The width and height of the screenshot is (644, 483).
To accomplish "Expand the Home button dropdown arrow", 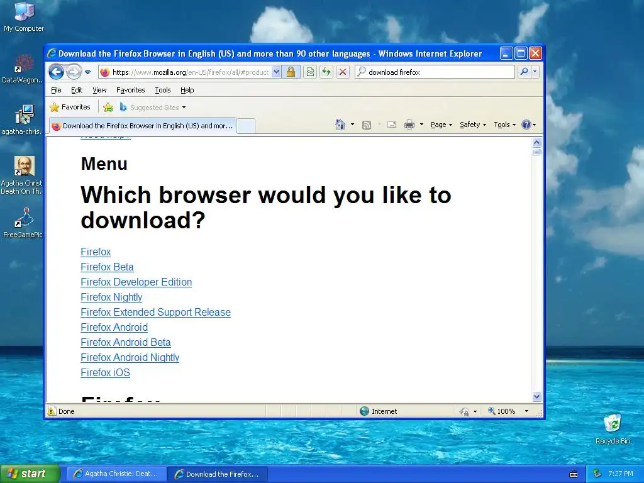I will click(352, 125).
